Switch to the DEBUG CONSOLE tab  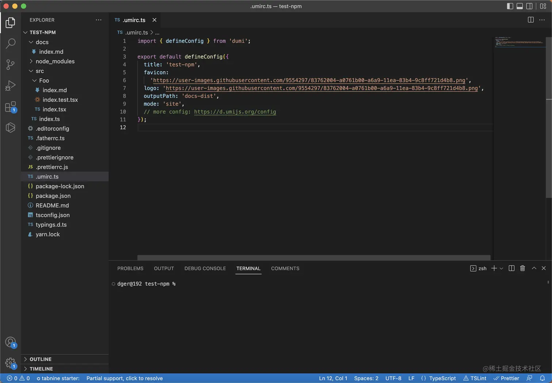pos(205,268)
